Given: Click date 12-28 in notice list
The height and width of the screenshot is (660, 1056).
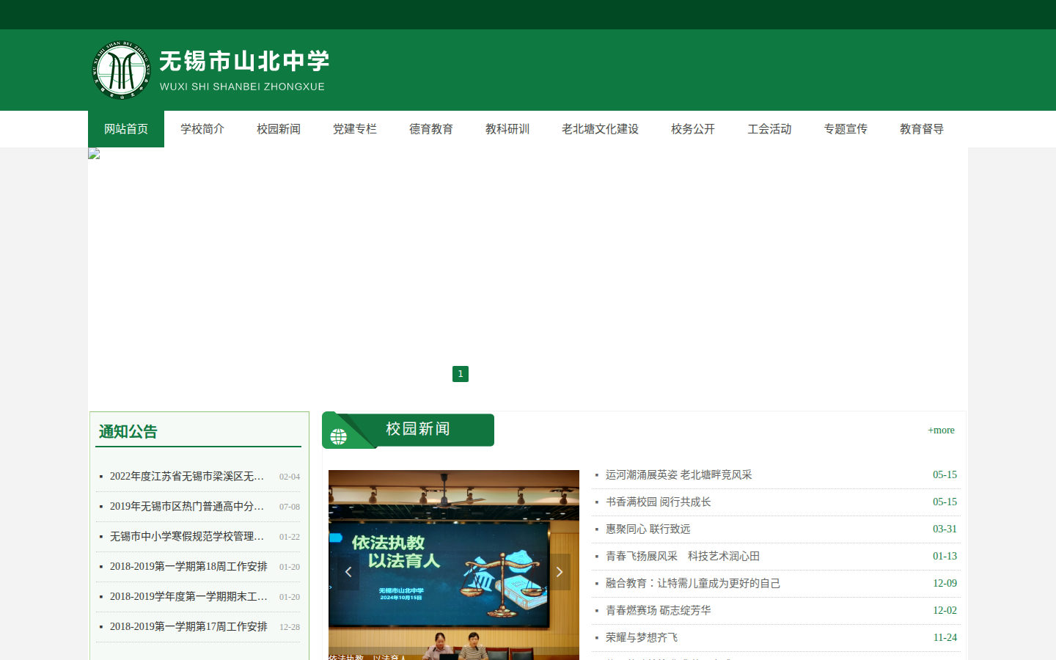Looking at the screenshot, I should coord(290,627).
